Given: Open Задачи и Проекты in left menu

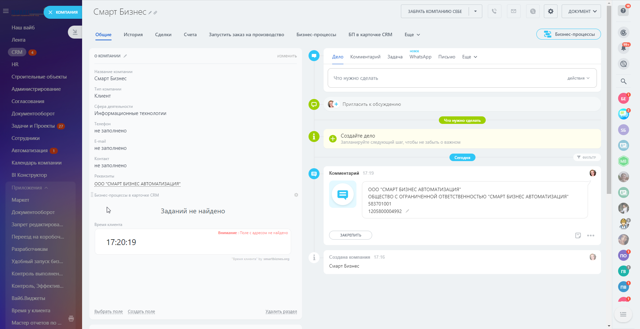Looking at the screenshot, I should (x=33, y=126).
